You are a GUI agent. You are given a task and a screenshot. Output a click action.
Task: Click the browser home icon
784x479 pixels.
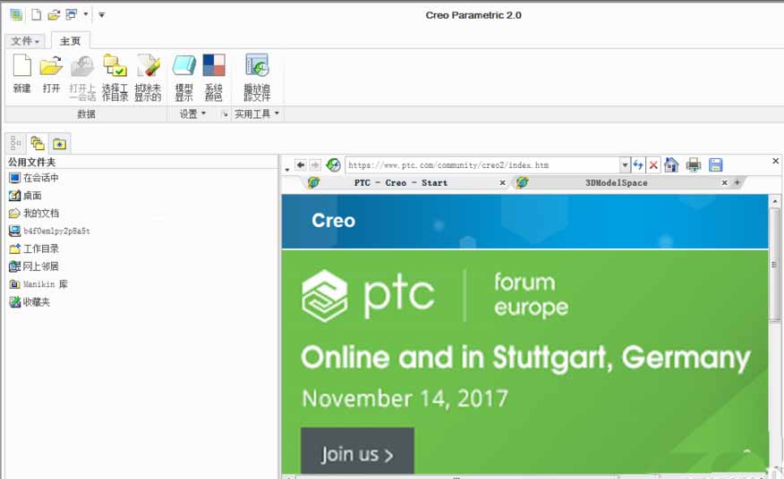[671, 164]
